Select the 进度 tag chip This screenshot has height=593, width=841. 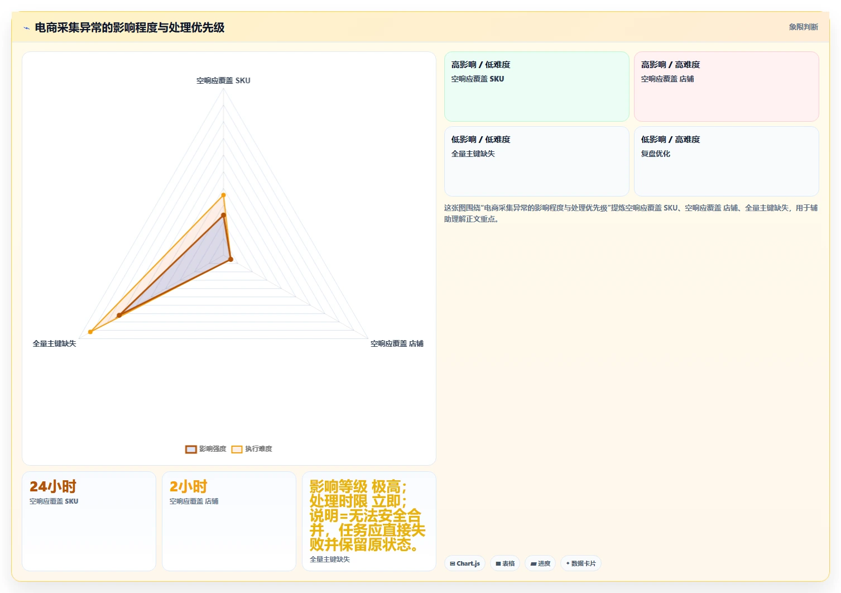pos(540,563)
